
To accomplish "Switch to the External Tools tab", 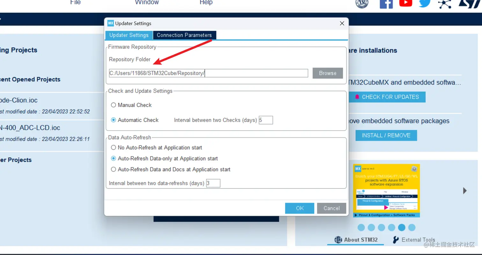I will click(414, 240).
